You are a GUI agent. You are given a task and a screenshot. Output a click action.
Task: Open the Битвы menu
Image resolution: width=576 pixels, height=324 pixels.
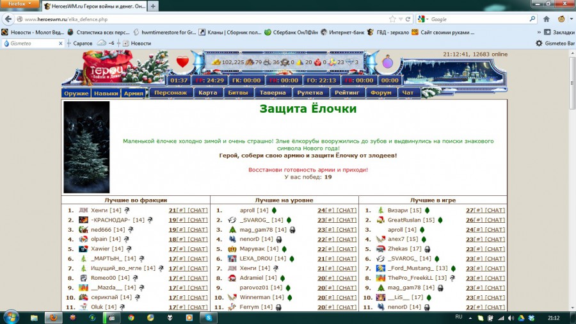(238, 93)
